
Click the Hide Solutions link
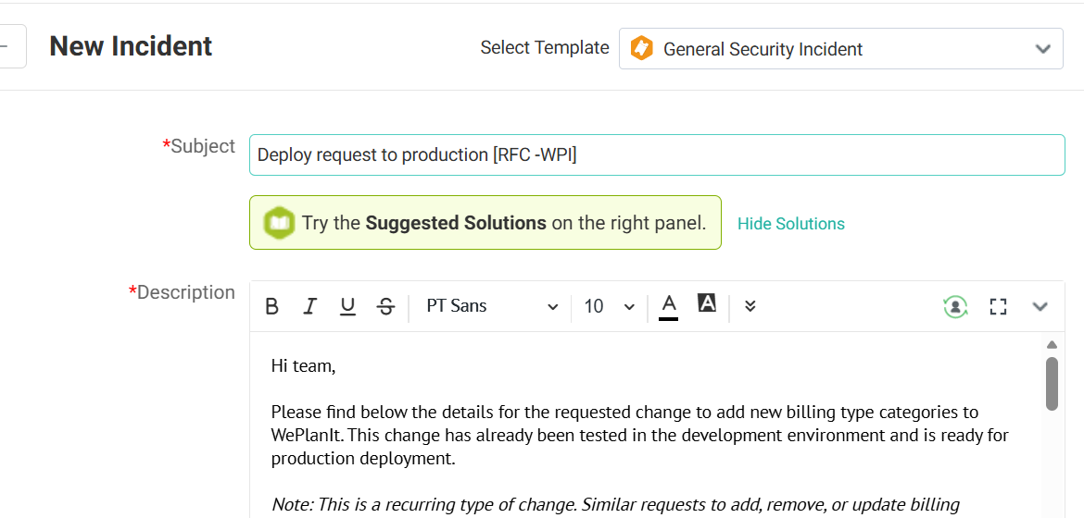[x=790, y=224]
